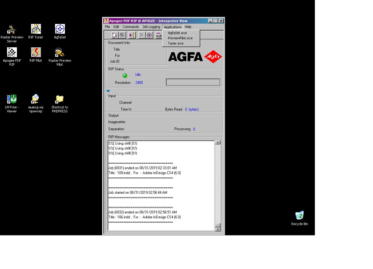Click the RIP Messages scrollbar down arrow
Image resolution: width=373 pixels, height=269 pixels.
pos(218,229)
